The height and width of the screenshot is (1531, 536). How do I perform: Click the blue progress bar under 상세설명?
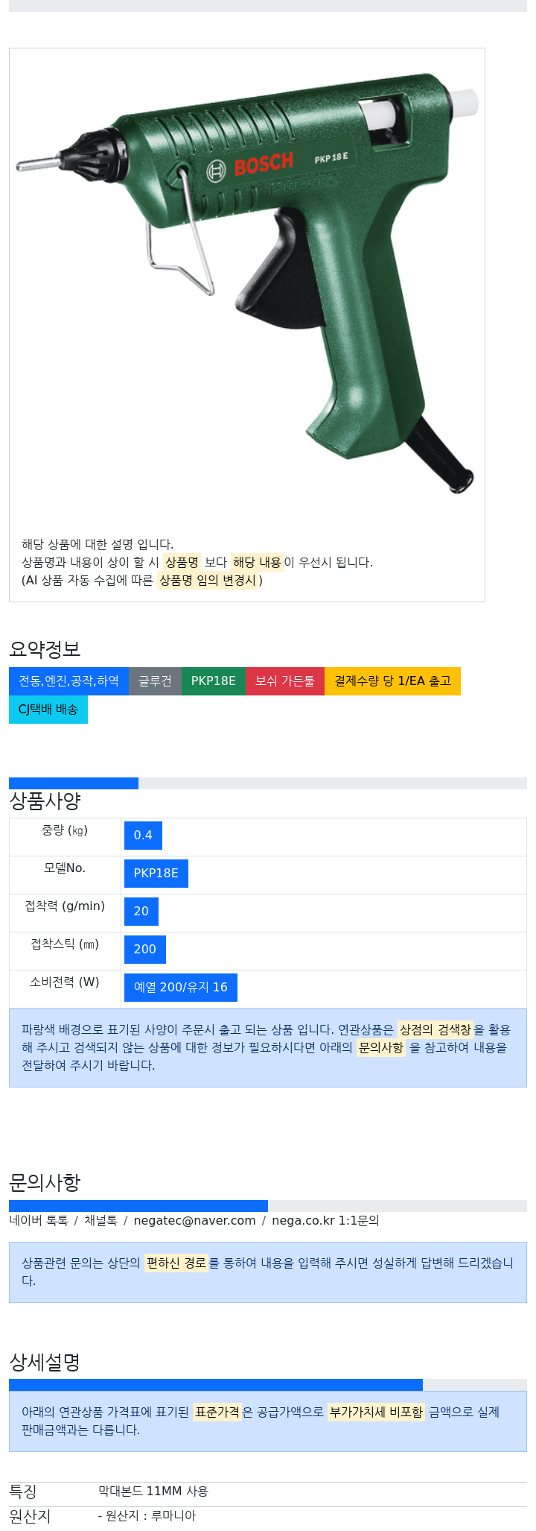coord(216,1385)
